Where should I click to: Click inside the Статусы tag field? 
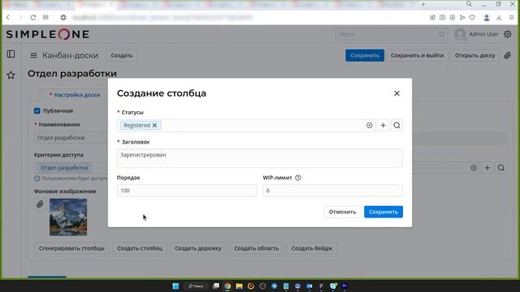click(246, 125)
